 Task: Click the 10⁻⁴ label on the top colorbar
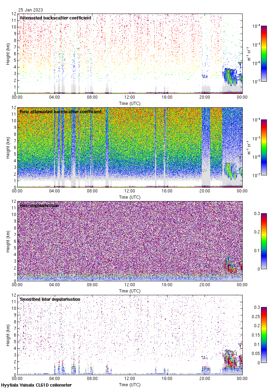(256, 26)
